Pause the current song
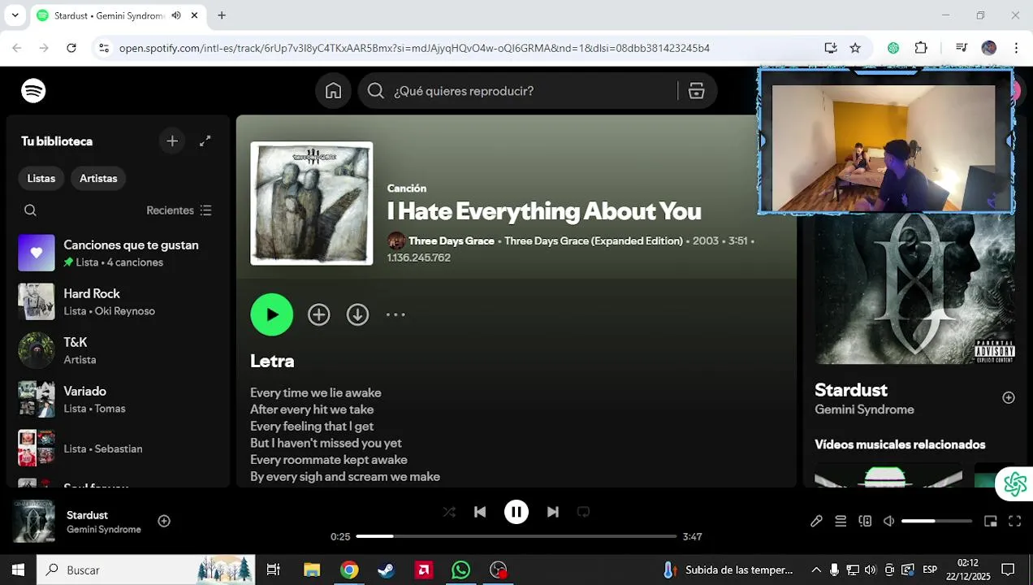The height and width of the screenshot is (585, 1033). click(x=516, y=512)
